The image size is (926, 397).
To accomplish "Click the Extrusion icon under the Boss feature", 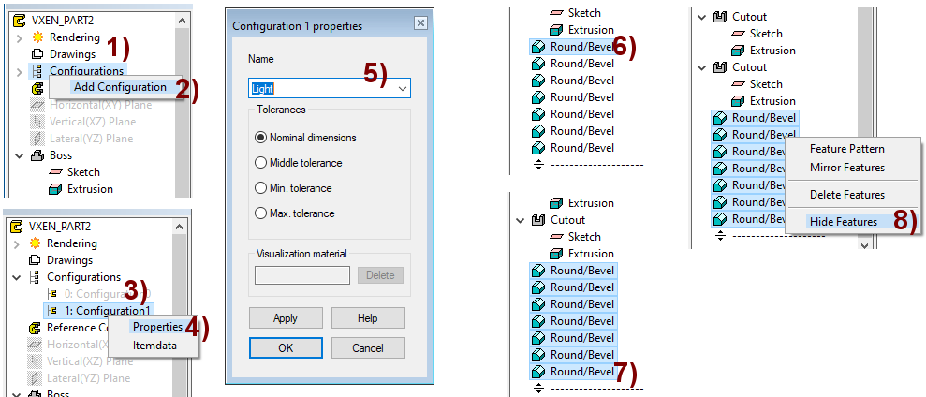I will pos(55,189).
